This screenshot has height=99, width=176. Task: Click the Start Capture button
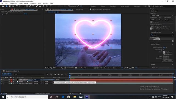167,61
